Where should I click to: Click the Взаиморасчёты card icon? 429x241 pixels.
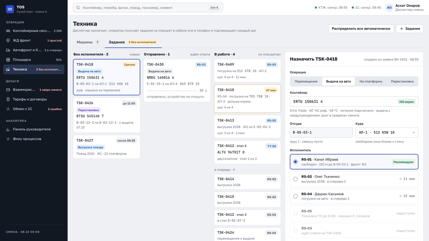[x=8, y=90]
